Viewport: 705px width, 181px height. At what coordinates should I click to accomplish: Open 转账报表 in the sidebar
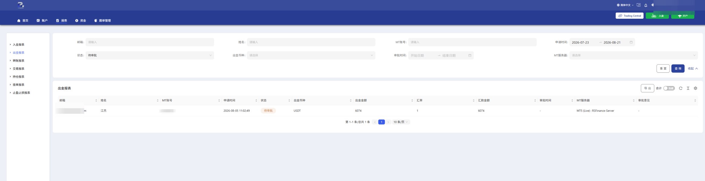[18, 61]
